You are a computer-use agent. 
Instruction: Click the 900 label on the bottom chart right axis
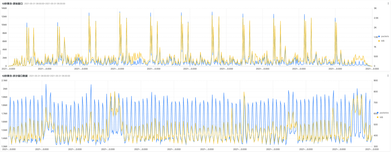pos(376,81)
